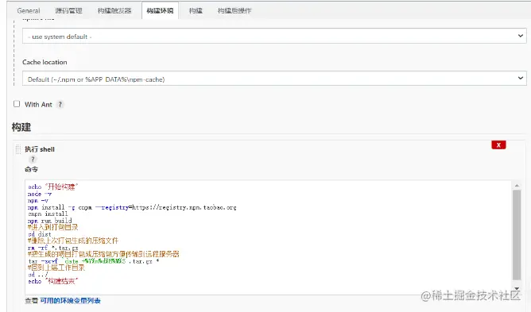Open help icon under 执行 shell

[x=33, y=160]
